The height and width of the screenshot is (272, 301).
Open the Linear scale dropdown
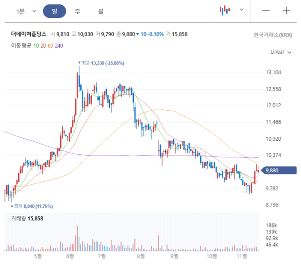click(x=281, y=52)
